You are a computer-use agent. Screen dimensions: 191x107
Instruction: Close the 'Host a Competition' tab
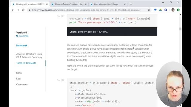125,4
